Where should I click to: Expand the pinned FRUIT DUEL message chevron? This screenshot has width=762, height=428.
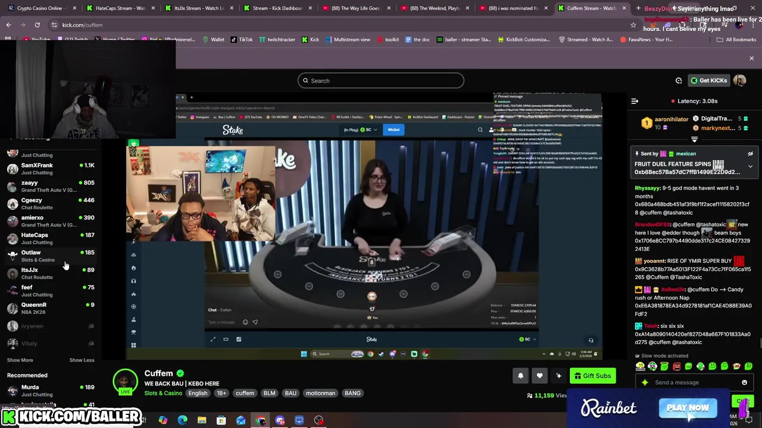(750, 167)
